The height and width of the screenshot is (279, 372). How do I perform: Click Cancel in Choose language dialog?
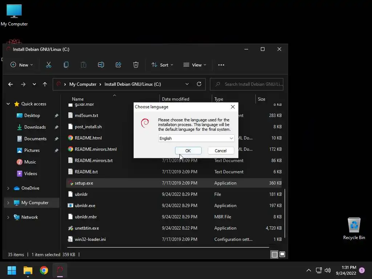click(x=221, y=151)
